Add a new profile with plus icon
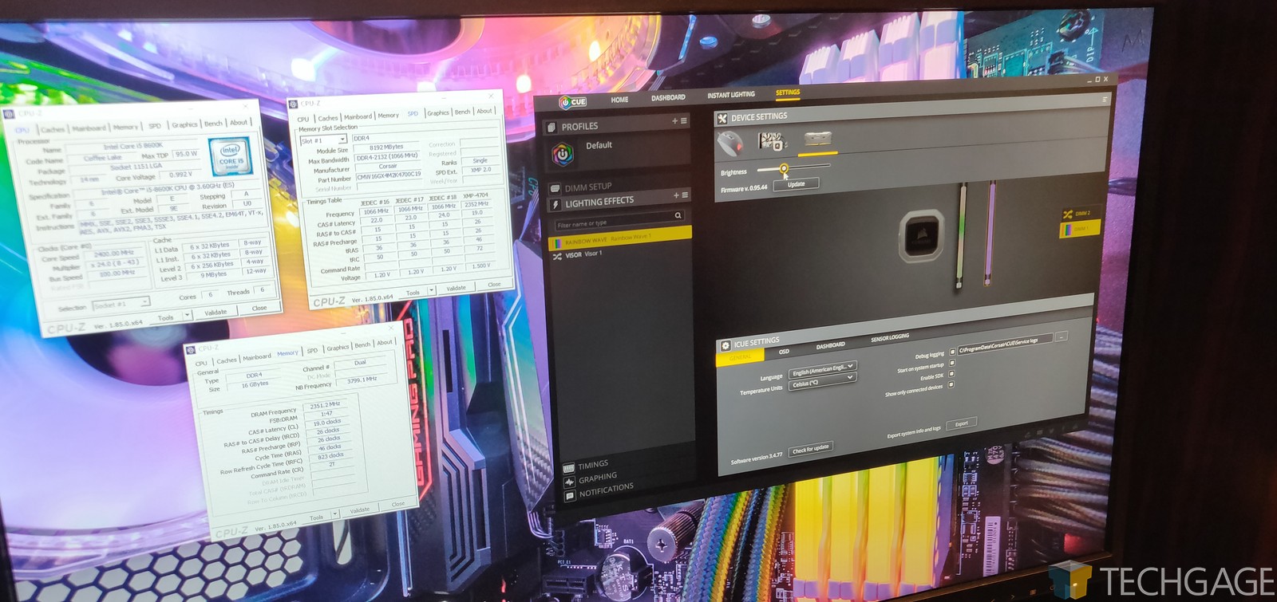This screenshot has width=1277, height=602. tap(674, 121)
